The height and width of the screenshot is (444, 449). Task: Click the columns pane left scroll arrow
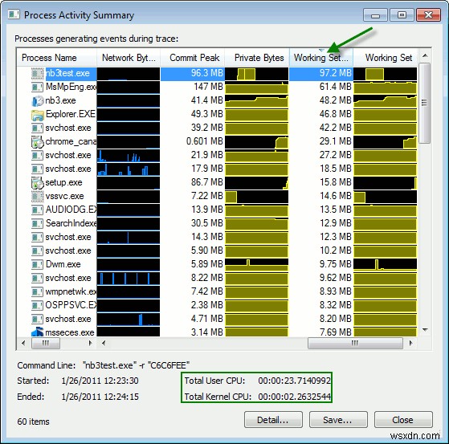pyautogui.click(x=104, y=343)
